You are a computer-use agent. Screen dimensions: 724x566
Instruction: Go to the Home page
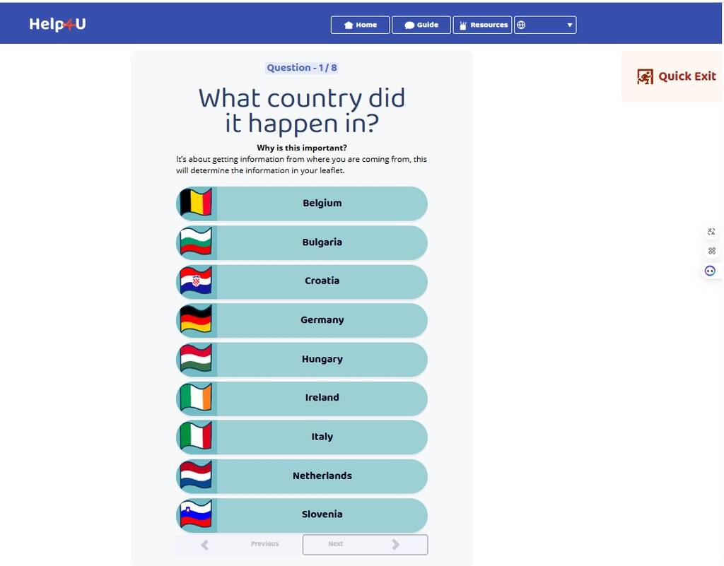(x=360, y=25)
